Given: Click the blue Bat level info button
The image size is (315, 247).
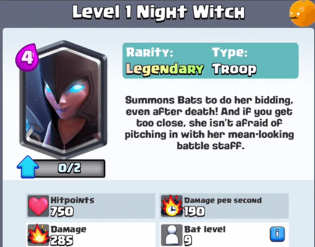Looking at the screenshot, I should point(277,234).
